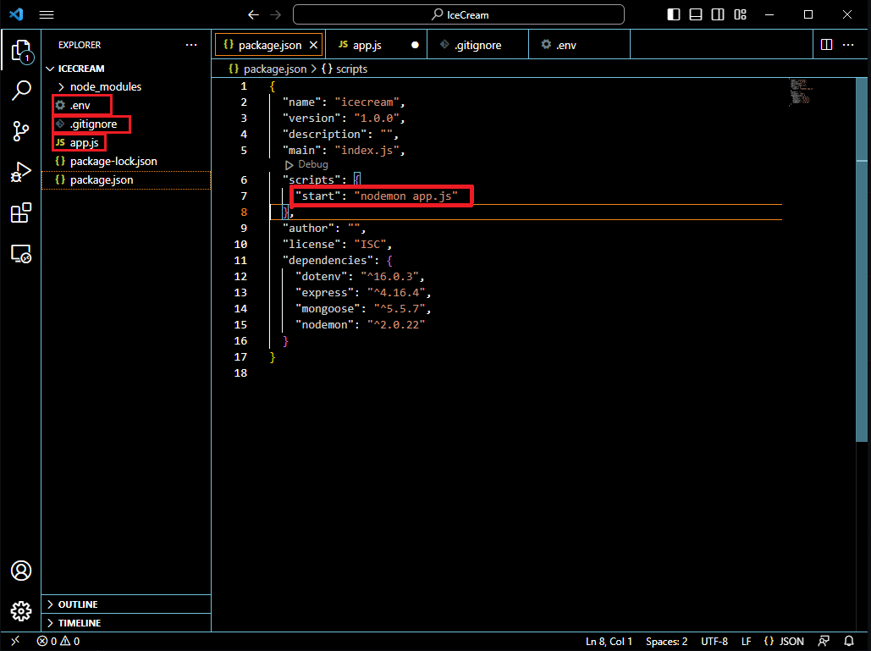This screenshot has width=871, height=651.
Task: Click the Debug code lens link
Action: pyautogui.click(x=312, y=164)
